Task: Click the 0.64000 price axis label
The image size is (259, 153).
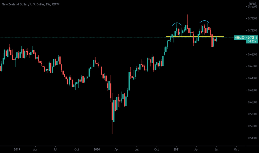Action: 252,78
